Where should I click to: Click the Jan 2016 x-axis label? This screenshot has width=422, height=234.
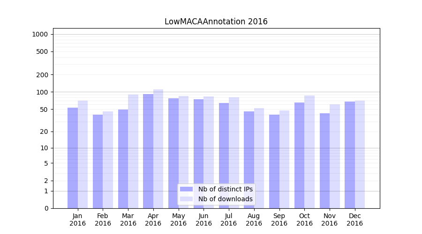click(77, 219)
